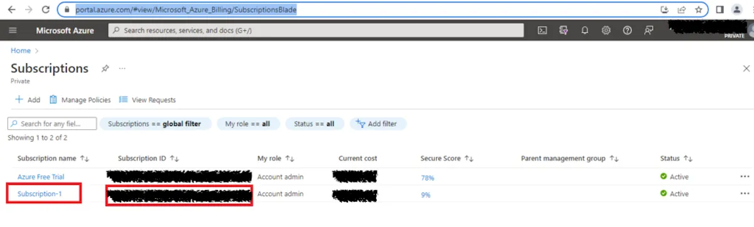Open the Azure Free Trial subscription
The height and width of the screenshot is (227, 754).
[x=41, y=177]
